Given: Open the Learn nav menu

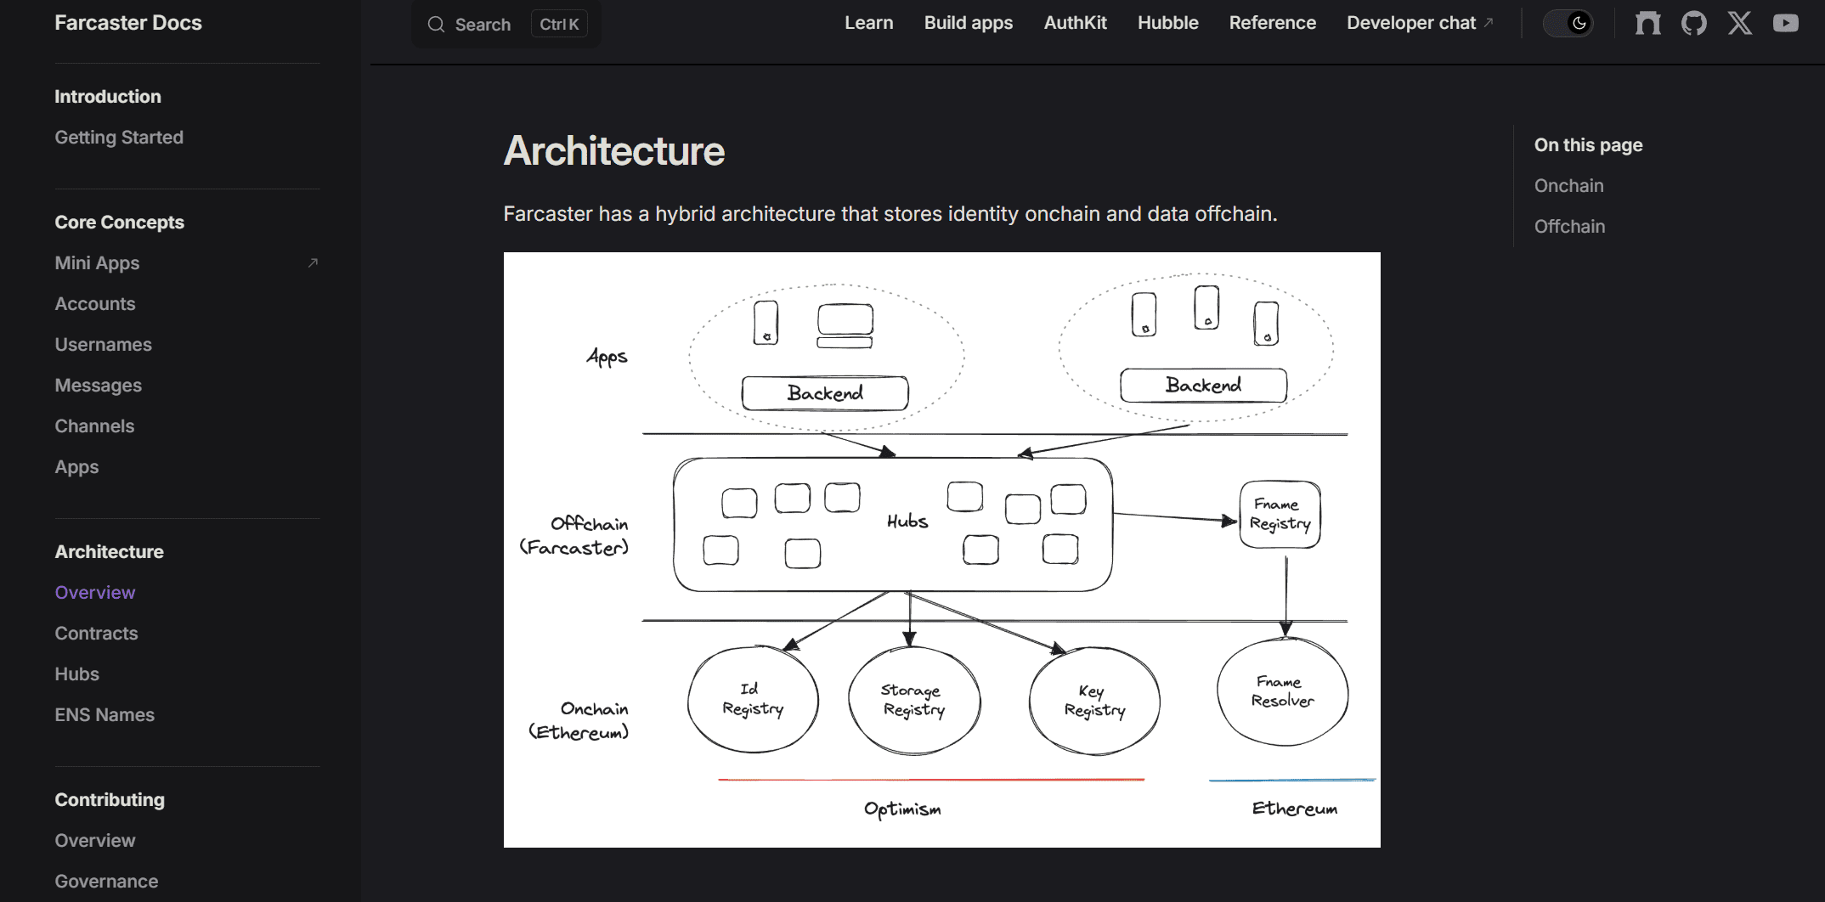Looking at the screenshot, I should [868, 23].
